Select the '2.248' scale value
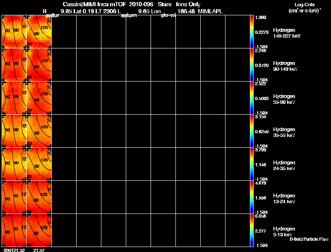 (x=261, y=50)
